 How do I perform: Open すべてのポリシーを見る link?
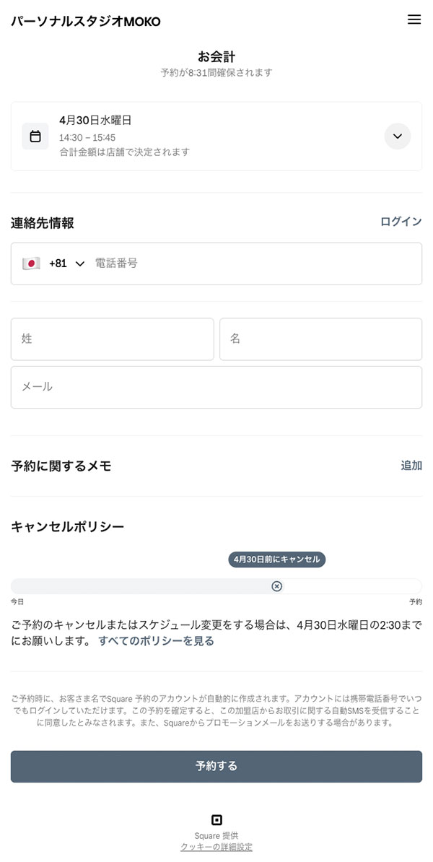[x=156, y=640]
